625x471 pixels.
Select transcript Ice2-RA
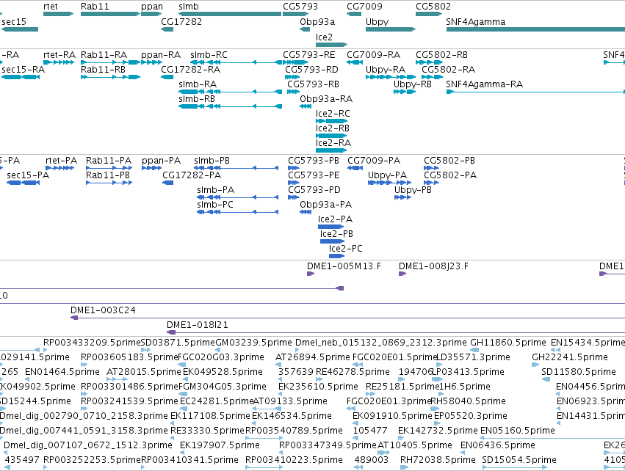[332, 150]
